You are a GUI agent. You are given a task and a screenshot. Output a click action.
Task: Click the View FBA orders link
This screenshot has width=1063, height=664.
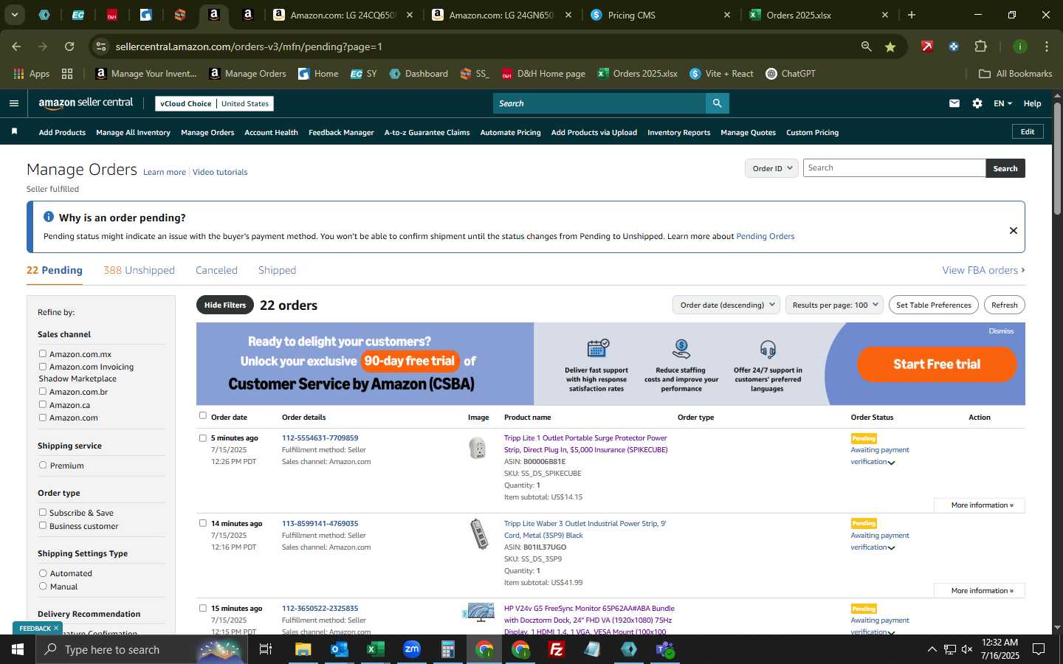tap(983, 270)
